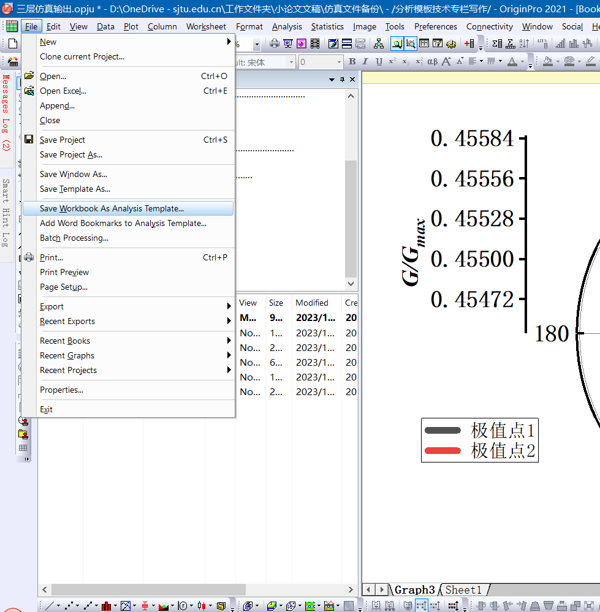600x612 pixels.
Task: Click the horizontal scrollbar right arrow
Action: pyautogui.click(x=351, y=589)
